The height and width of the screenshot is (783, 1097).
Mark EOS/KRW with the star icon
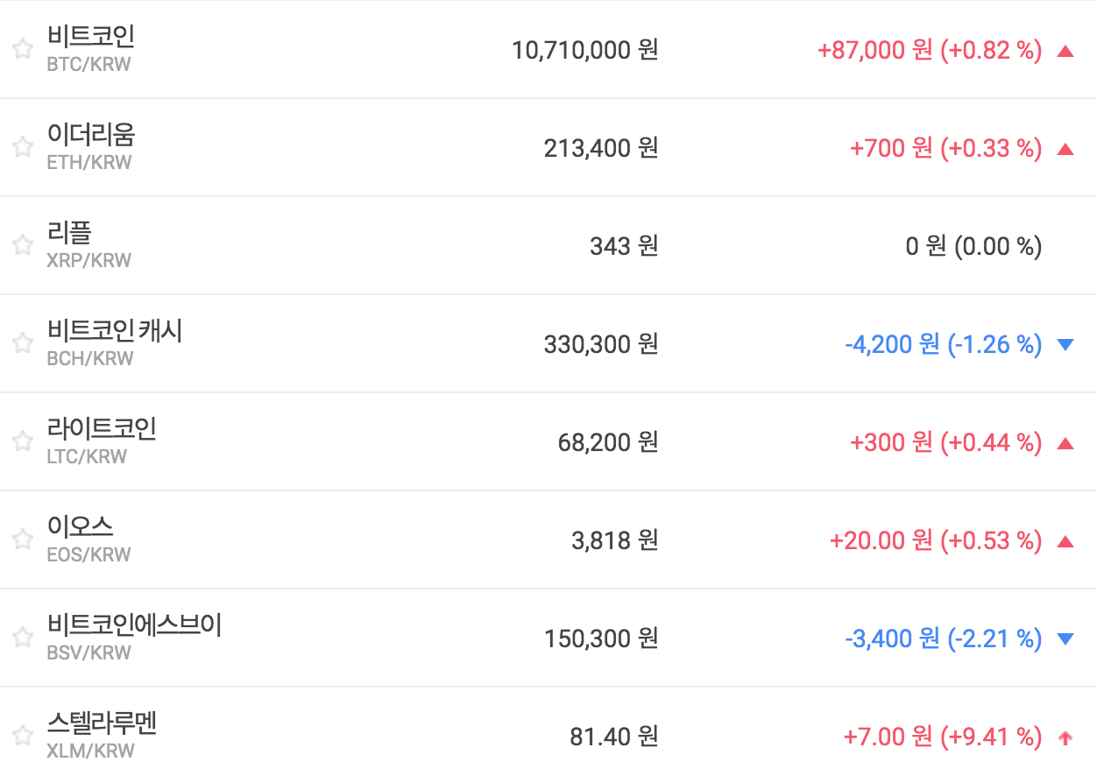[23, 540]
